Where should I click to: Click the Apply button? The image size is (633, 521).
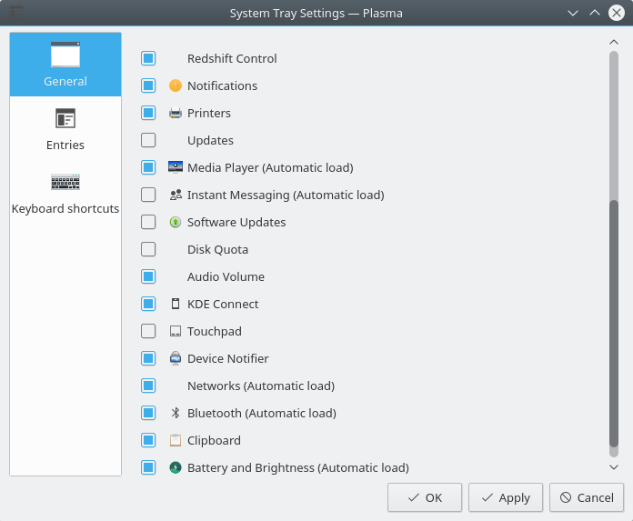506,497
